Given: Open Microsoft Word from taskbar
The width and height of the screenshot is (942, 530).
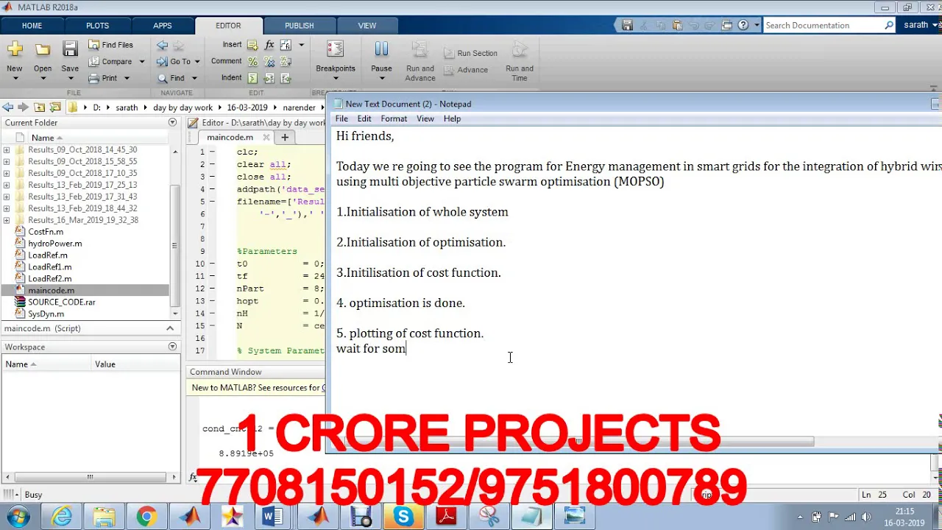Looking at the screenshot, I should [274, 517].
